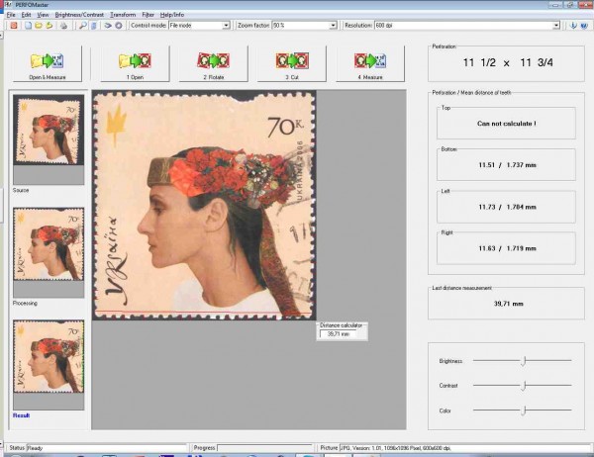Click the blue document icon beside magnifier
The width and height of the screenshot is (594, 457).
(94, 26)
